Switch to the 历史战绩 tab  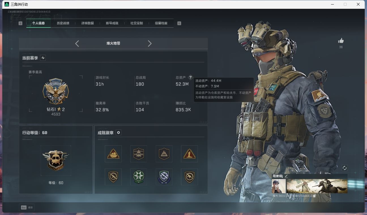(x=63, y=23)
